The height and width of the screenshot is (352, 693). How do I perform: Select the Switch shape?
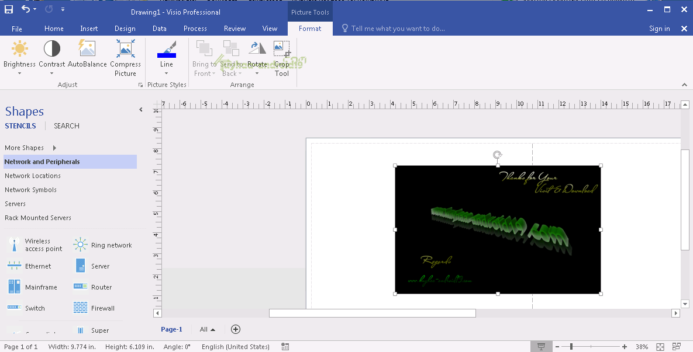point(26,308)
